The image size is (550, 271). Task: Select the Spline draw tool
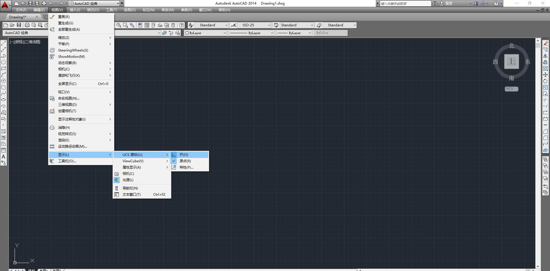[3, 94]
